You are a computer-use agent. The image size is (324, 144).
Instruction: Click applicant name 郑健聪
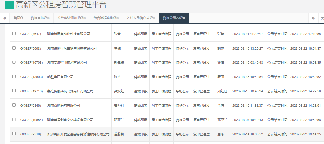click(x=119, y=62)
